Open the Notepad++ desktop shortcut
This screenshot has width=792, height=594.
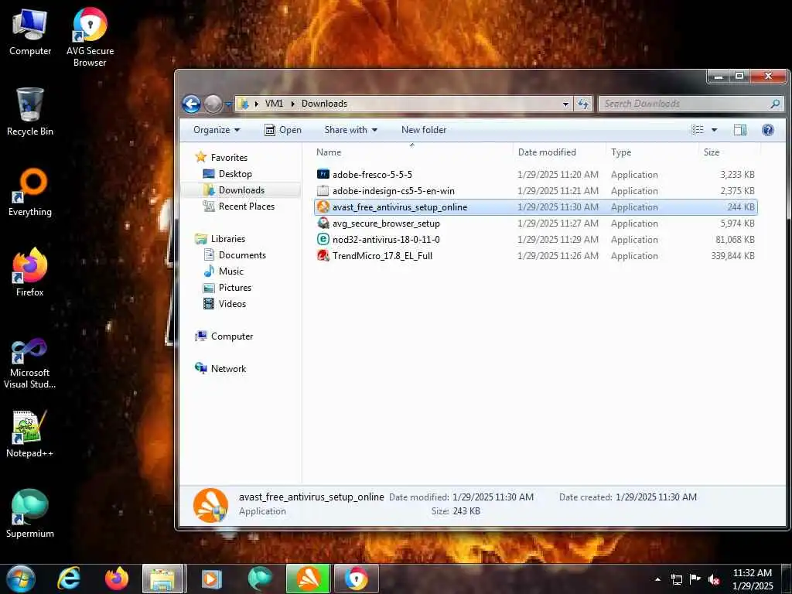tap(30, 433)
